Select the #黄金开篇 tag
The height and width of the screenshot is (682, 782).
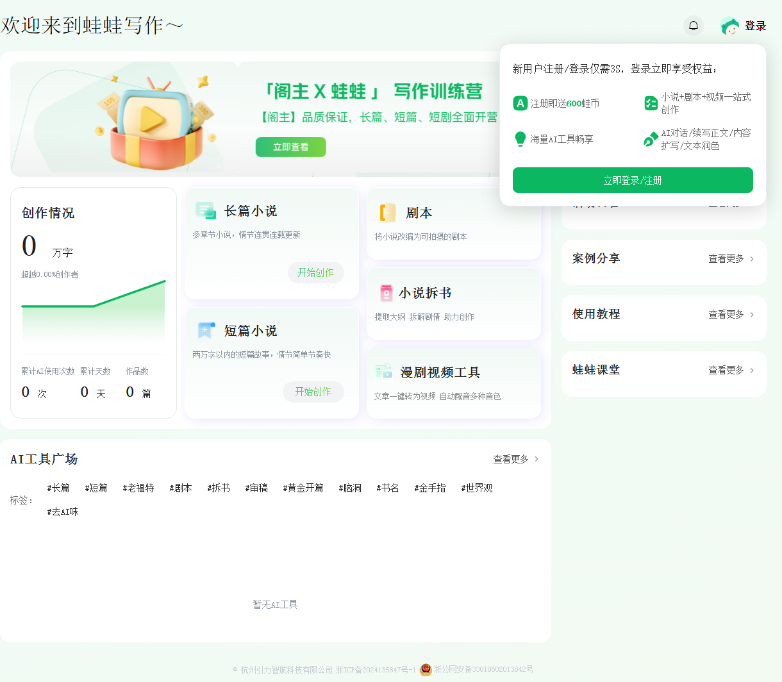coord(303,488)
